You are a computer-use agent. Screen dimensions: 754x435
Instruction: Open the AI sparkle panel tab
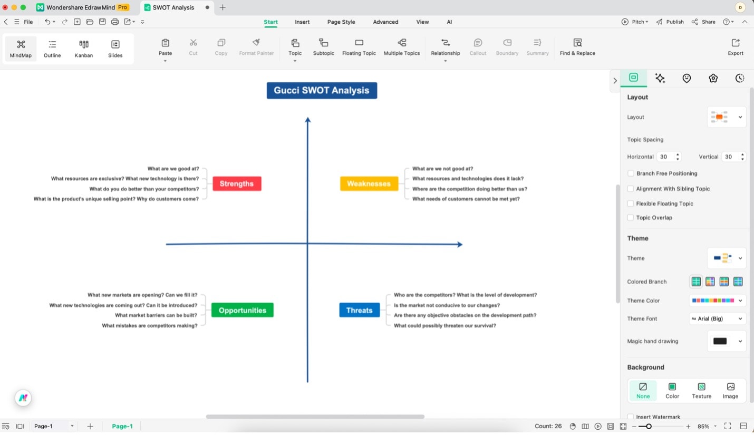tap(660, 78)
